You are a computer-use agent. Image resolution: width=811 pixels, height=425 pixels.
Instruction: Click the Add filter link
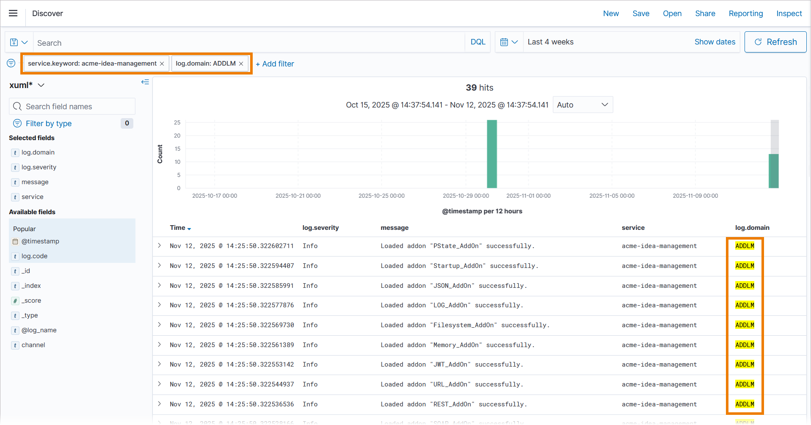point(275,64)
